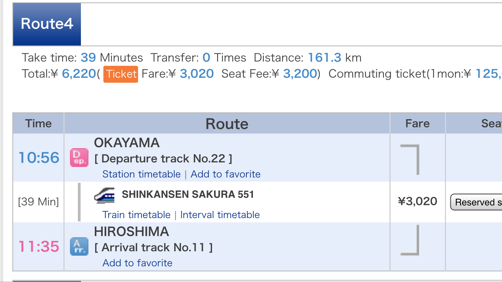This screenshot has width=502, height=282.
Task: Open Station timetable for Okayama
Action: (x=141, y=174)
